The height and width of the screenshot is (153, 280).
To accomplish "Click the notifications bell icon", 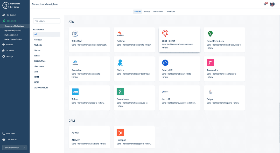I will (264, 4).
